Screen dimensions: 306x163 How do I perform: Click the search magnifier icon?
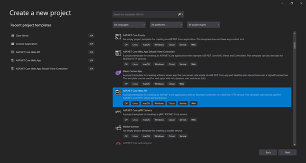point(179,14)
